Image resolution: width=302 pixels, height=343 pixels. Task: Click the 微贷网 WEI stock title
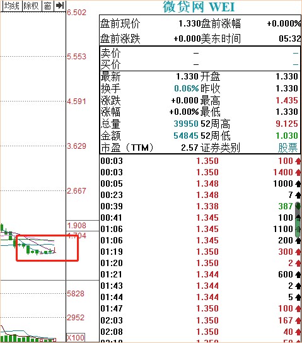pos(199,7)
